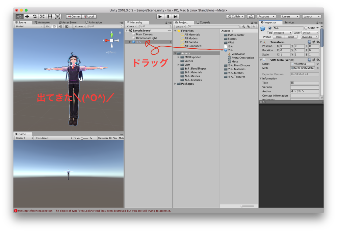Click Search by Label icon in Project

(x=249, y=27)
